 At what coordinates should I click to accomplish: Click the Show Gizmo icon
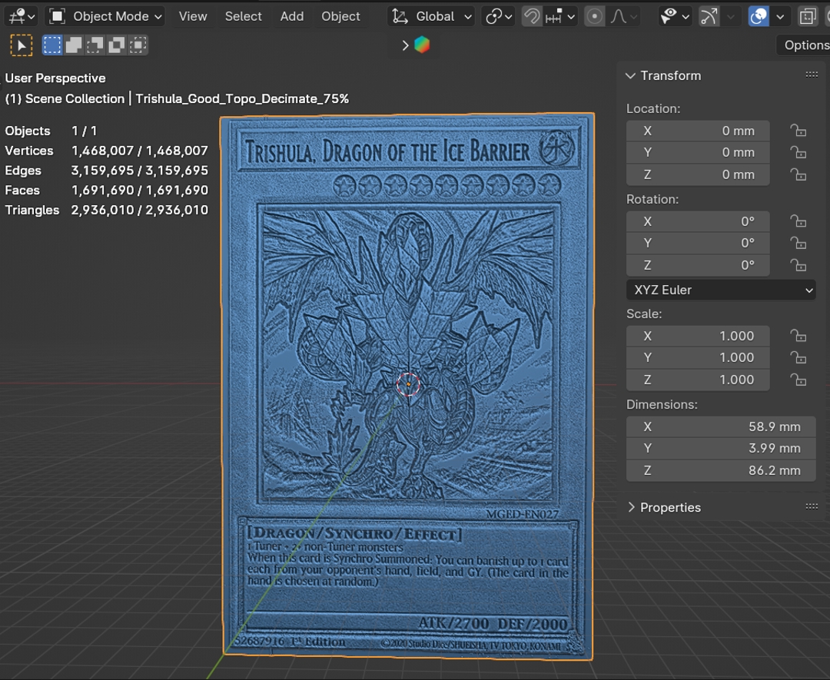[x=709, y=16]
